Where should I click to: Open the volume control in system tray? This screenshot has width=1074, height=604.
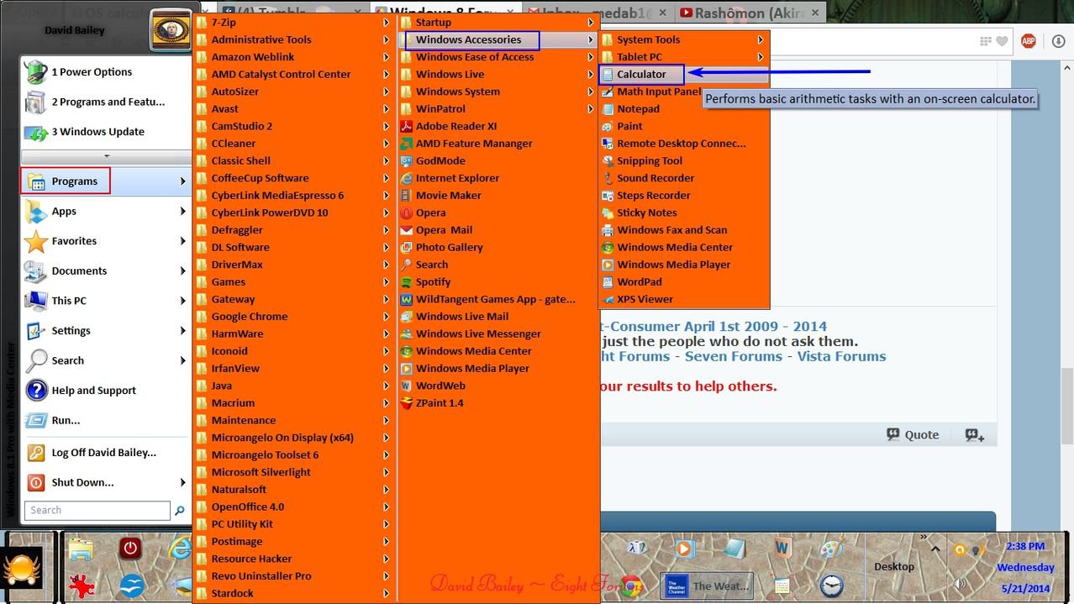click(x=961, y=584)
